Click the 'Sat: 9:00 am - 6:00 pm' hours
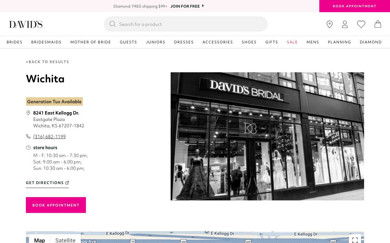 click(x=57, y=162)
